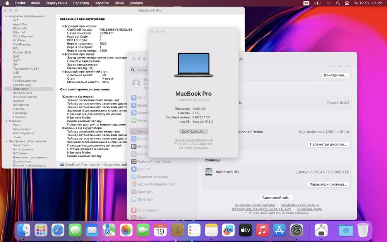Select Брандмауер under Мережа
387x242 pixels.
tap(22, 129)
